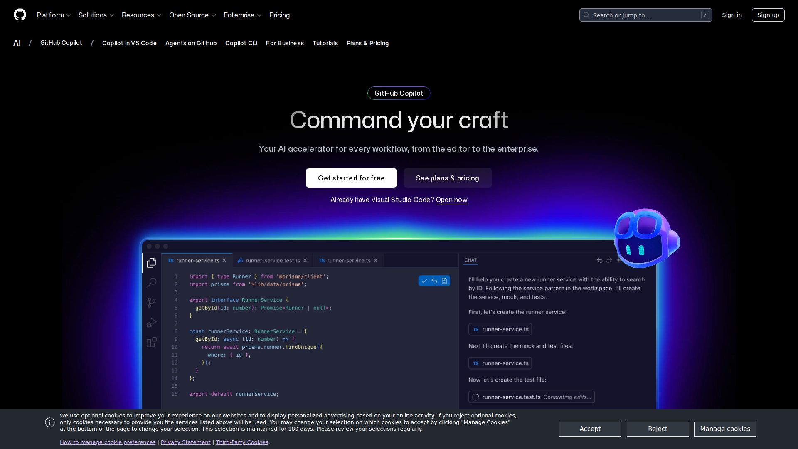Screen dimensions: 798x449
Task: Open Search in the editor activity bar
Action: click(151, 282)
